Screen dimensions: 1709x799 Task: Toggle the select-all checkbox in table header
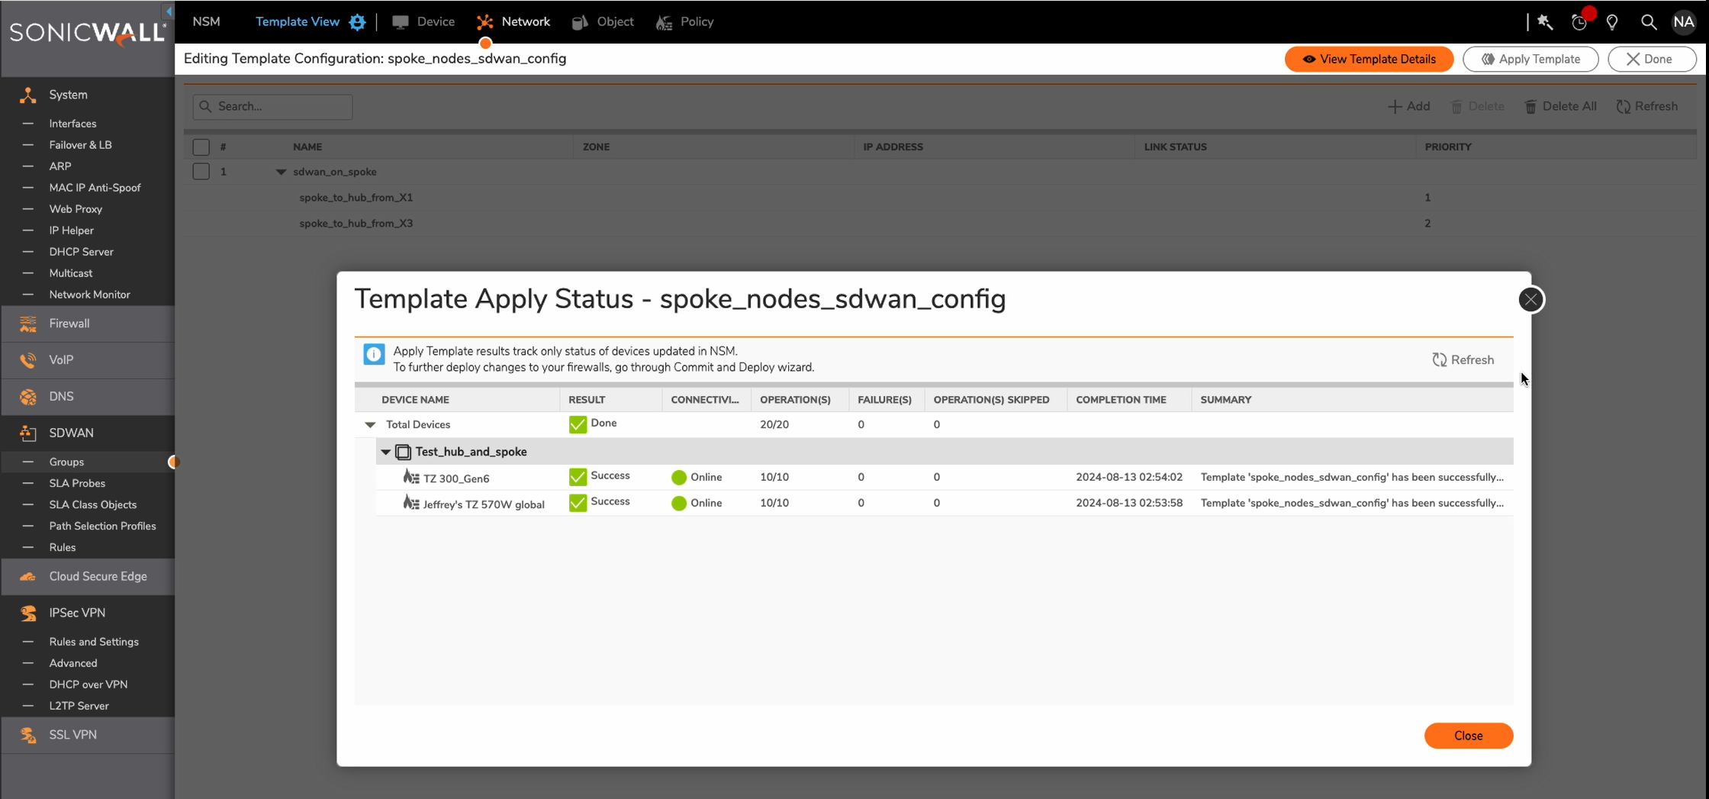(201, 147)
